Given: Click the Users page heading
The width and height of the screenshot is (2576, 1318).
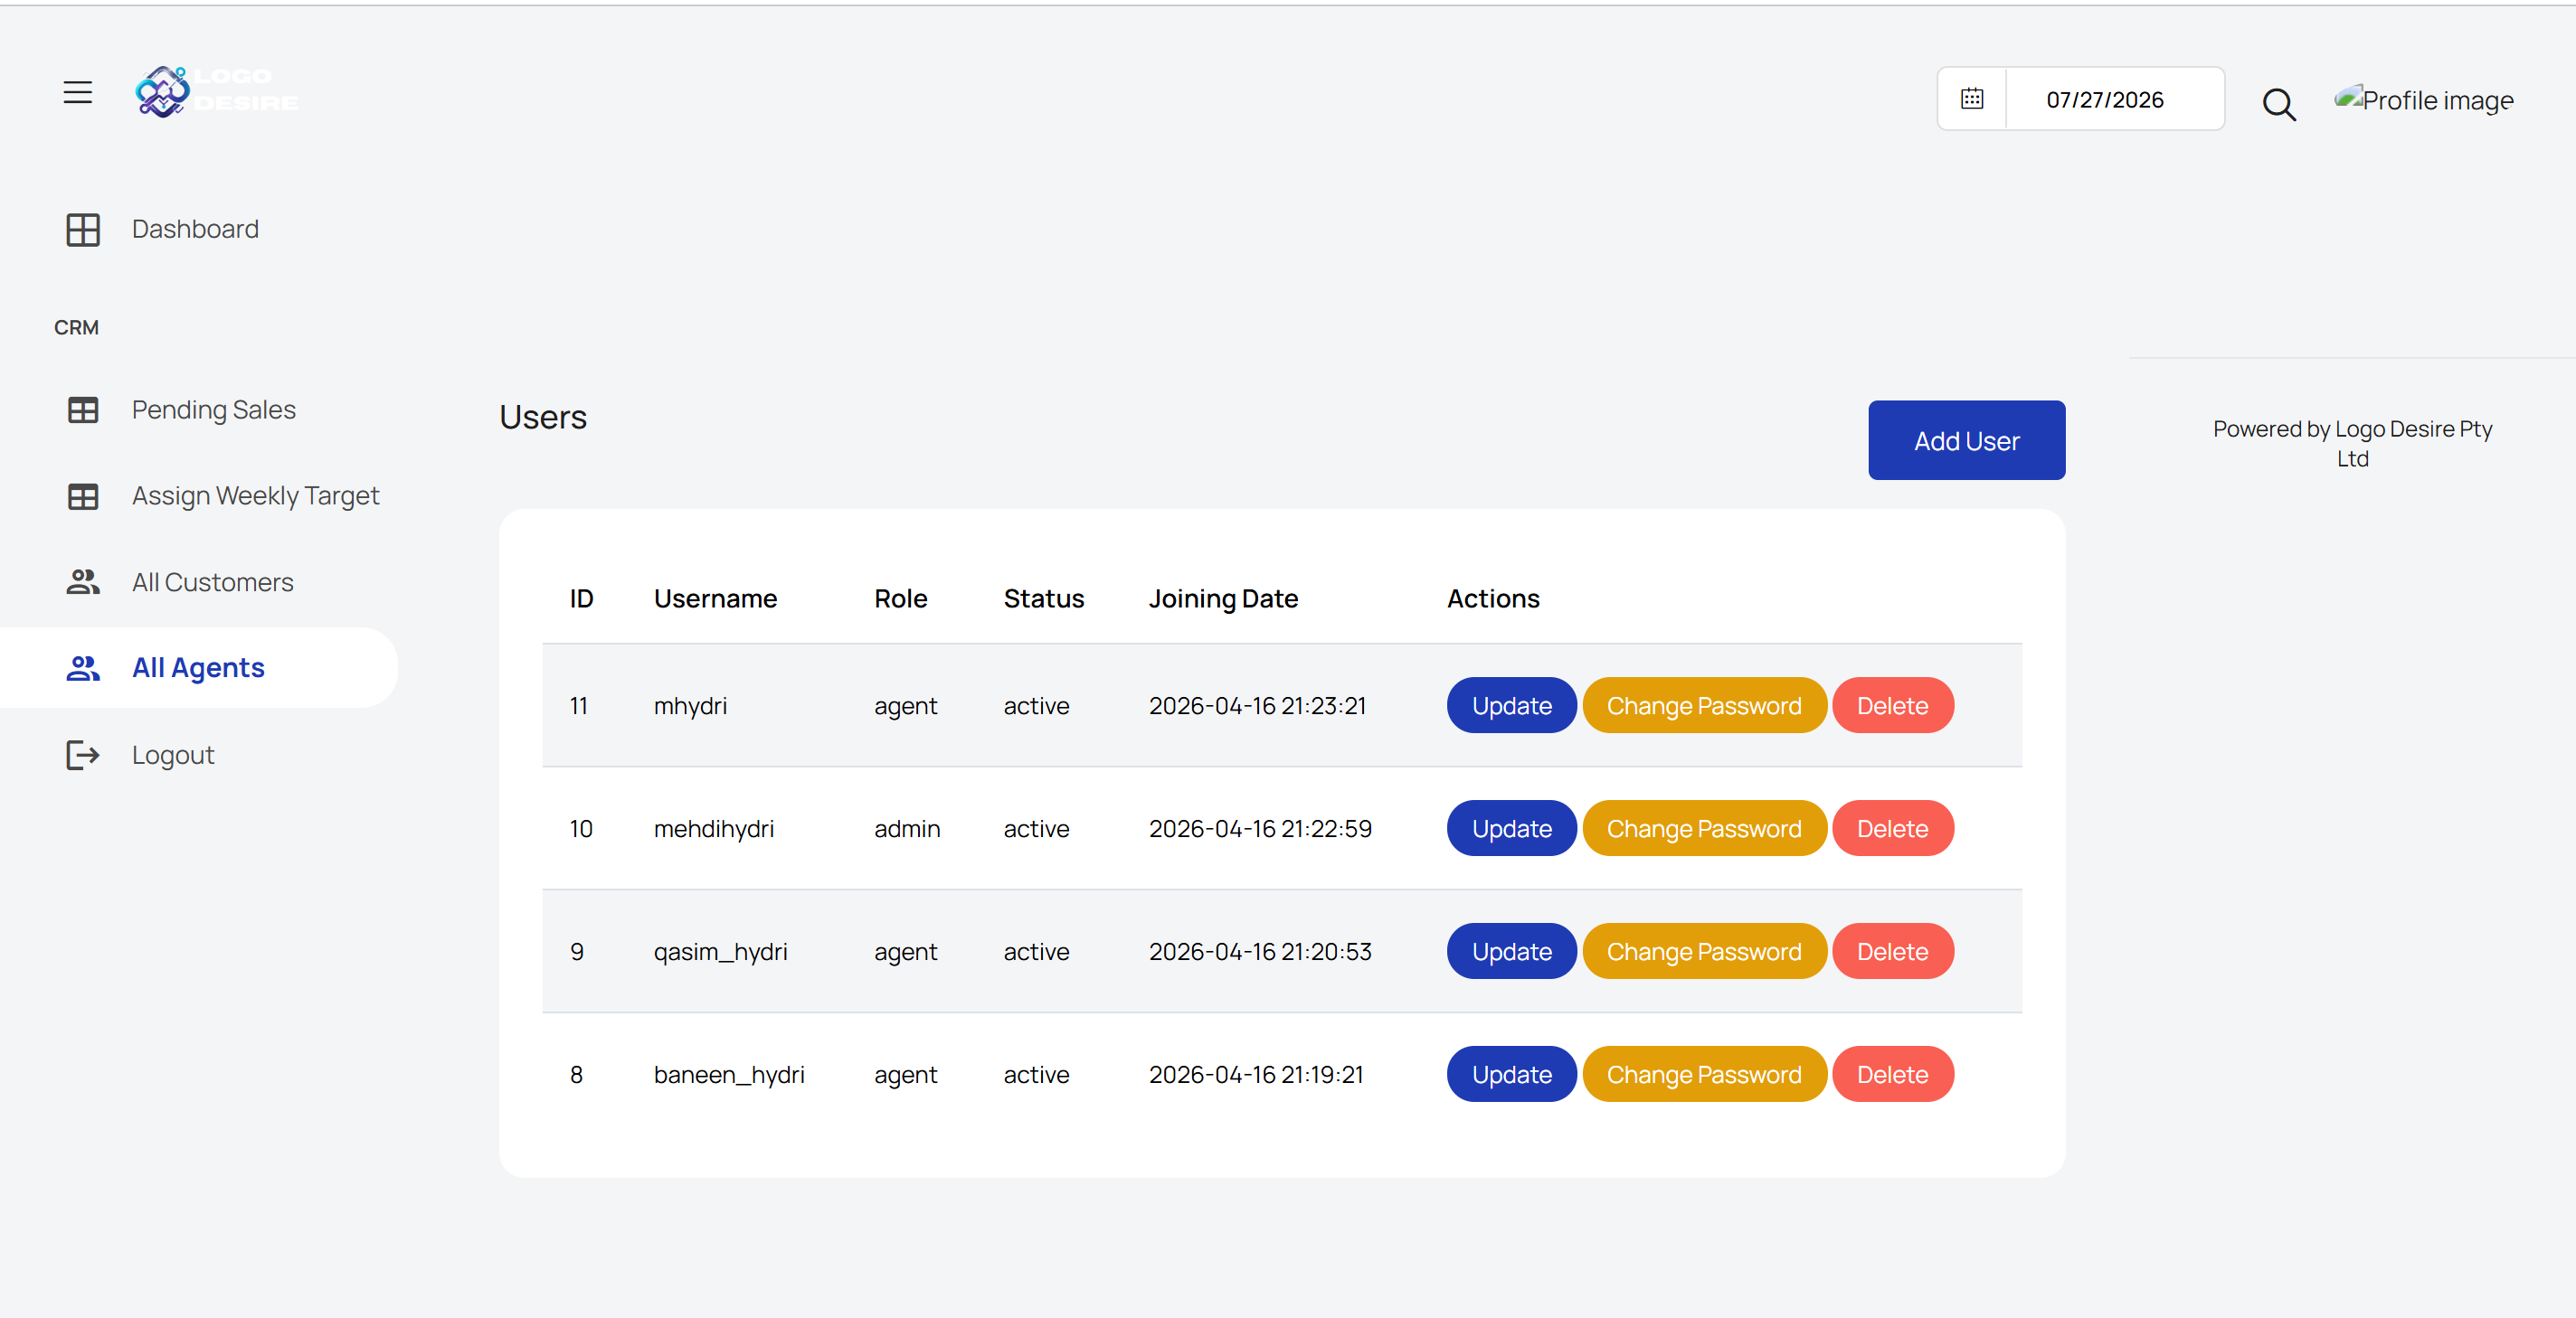Looking at the screenshot, I should click(543, 418).
